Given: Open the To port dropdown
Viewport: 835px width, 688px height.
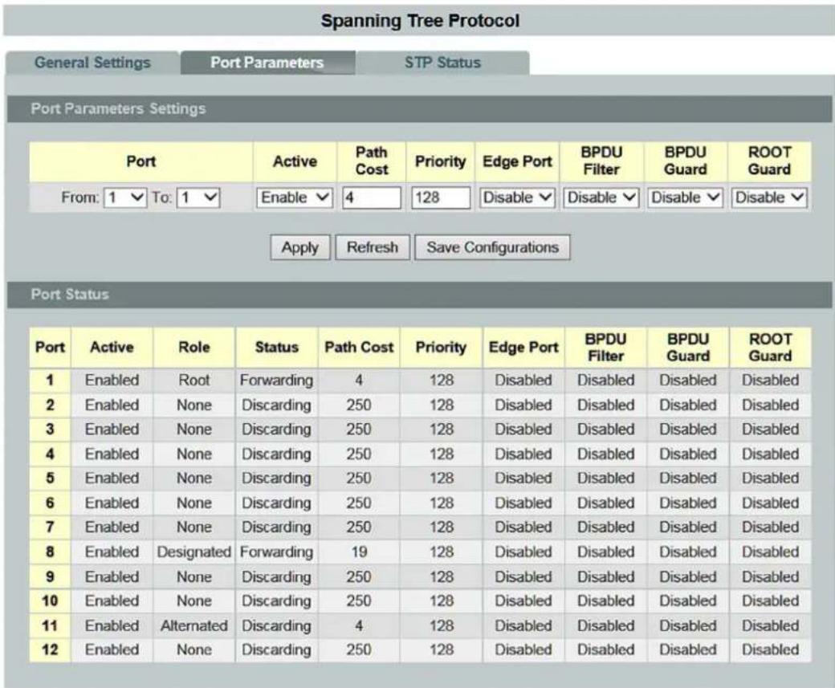Looking at the screenshot, I should pyautogui.click(x=198, y=197).
